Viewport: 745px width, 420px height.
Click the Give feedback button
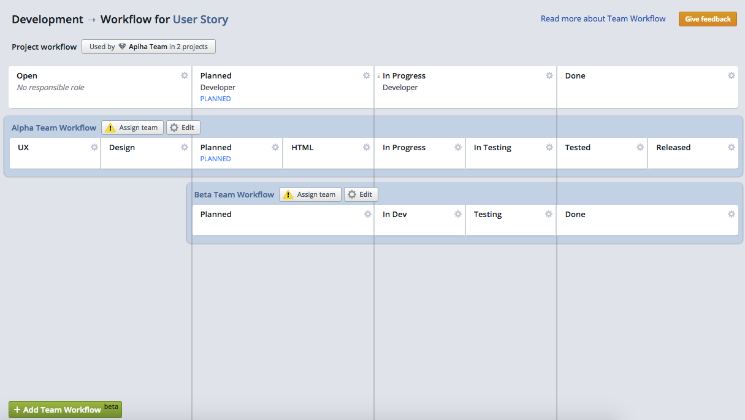[708, 19]
